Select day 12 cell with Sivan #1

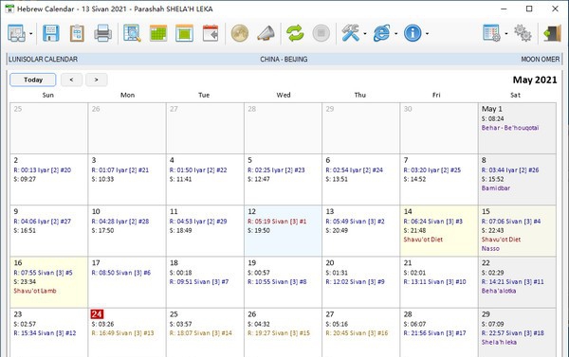click(x=283, y=231)
